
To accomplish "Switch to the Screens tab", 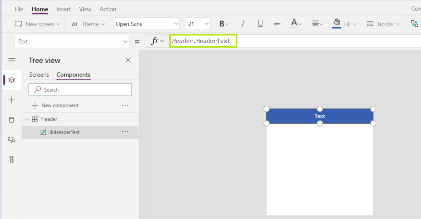I will coord(39,75).
